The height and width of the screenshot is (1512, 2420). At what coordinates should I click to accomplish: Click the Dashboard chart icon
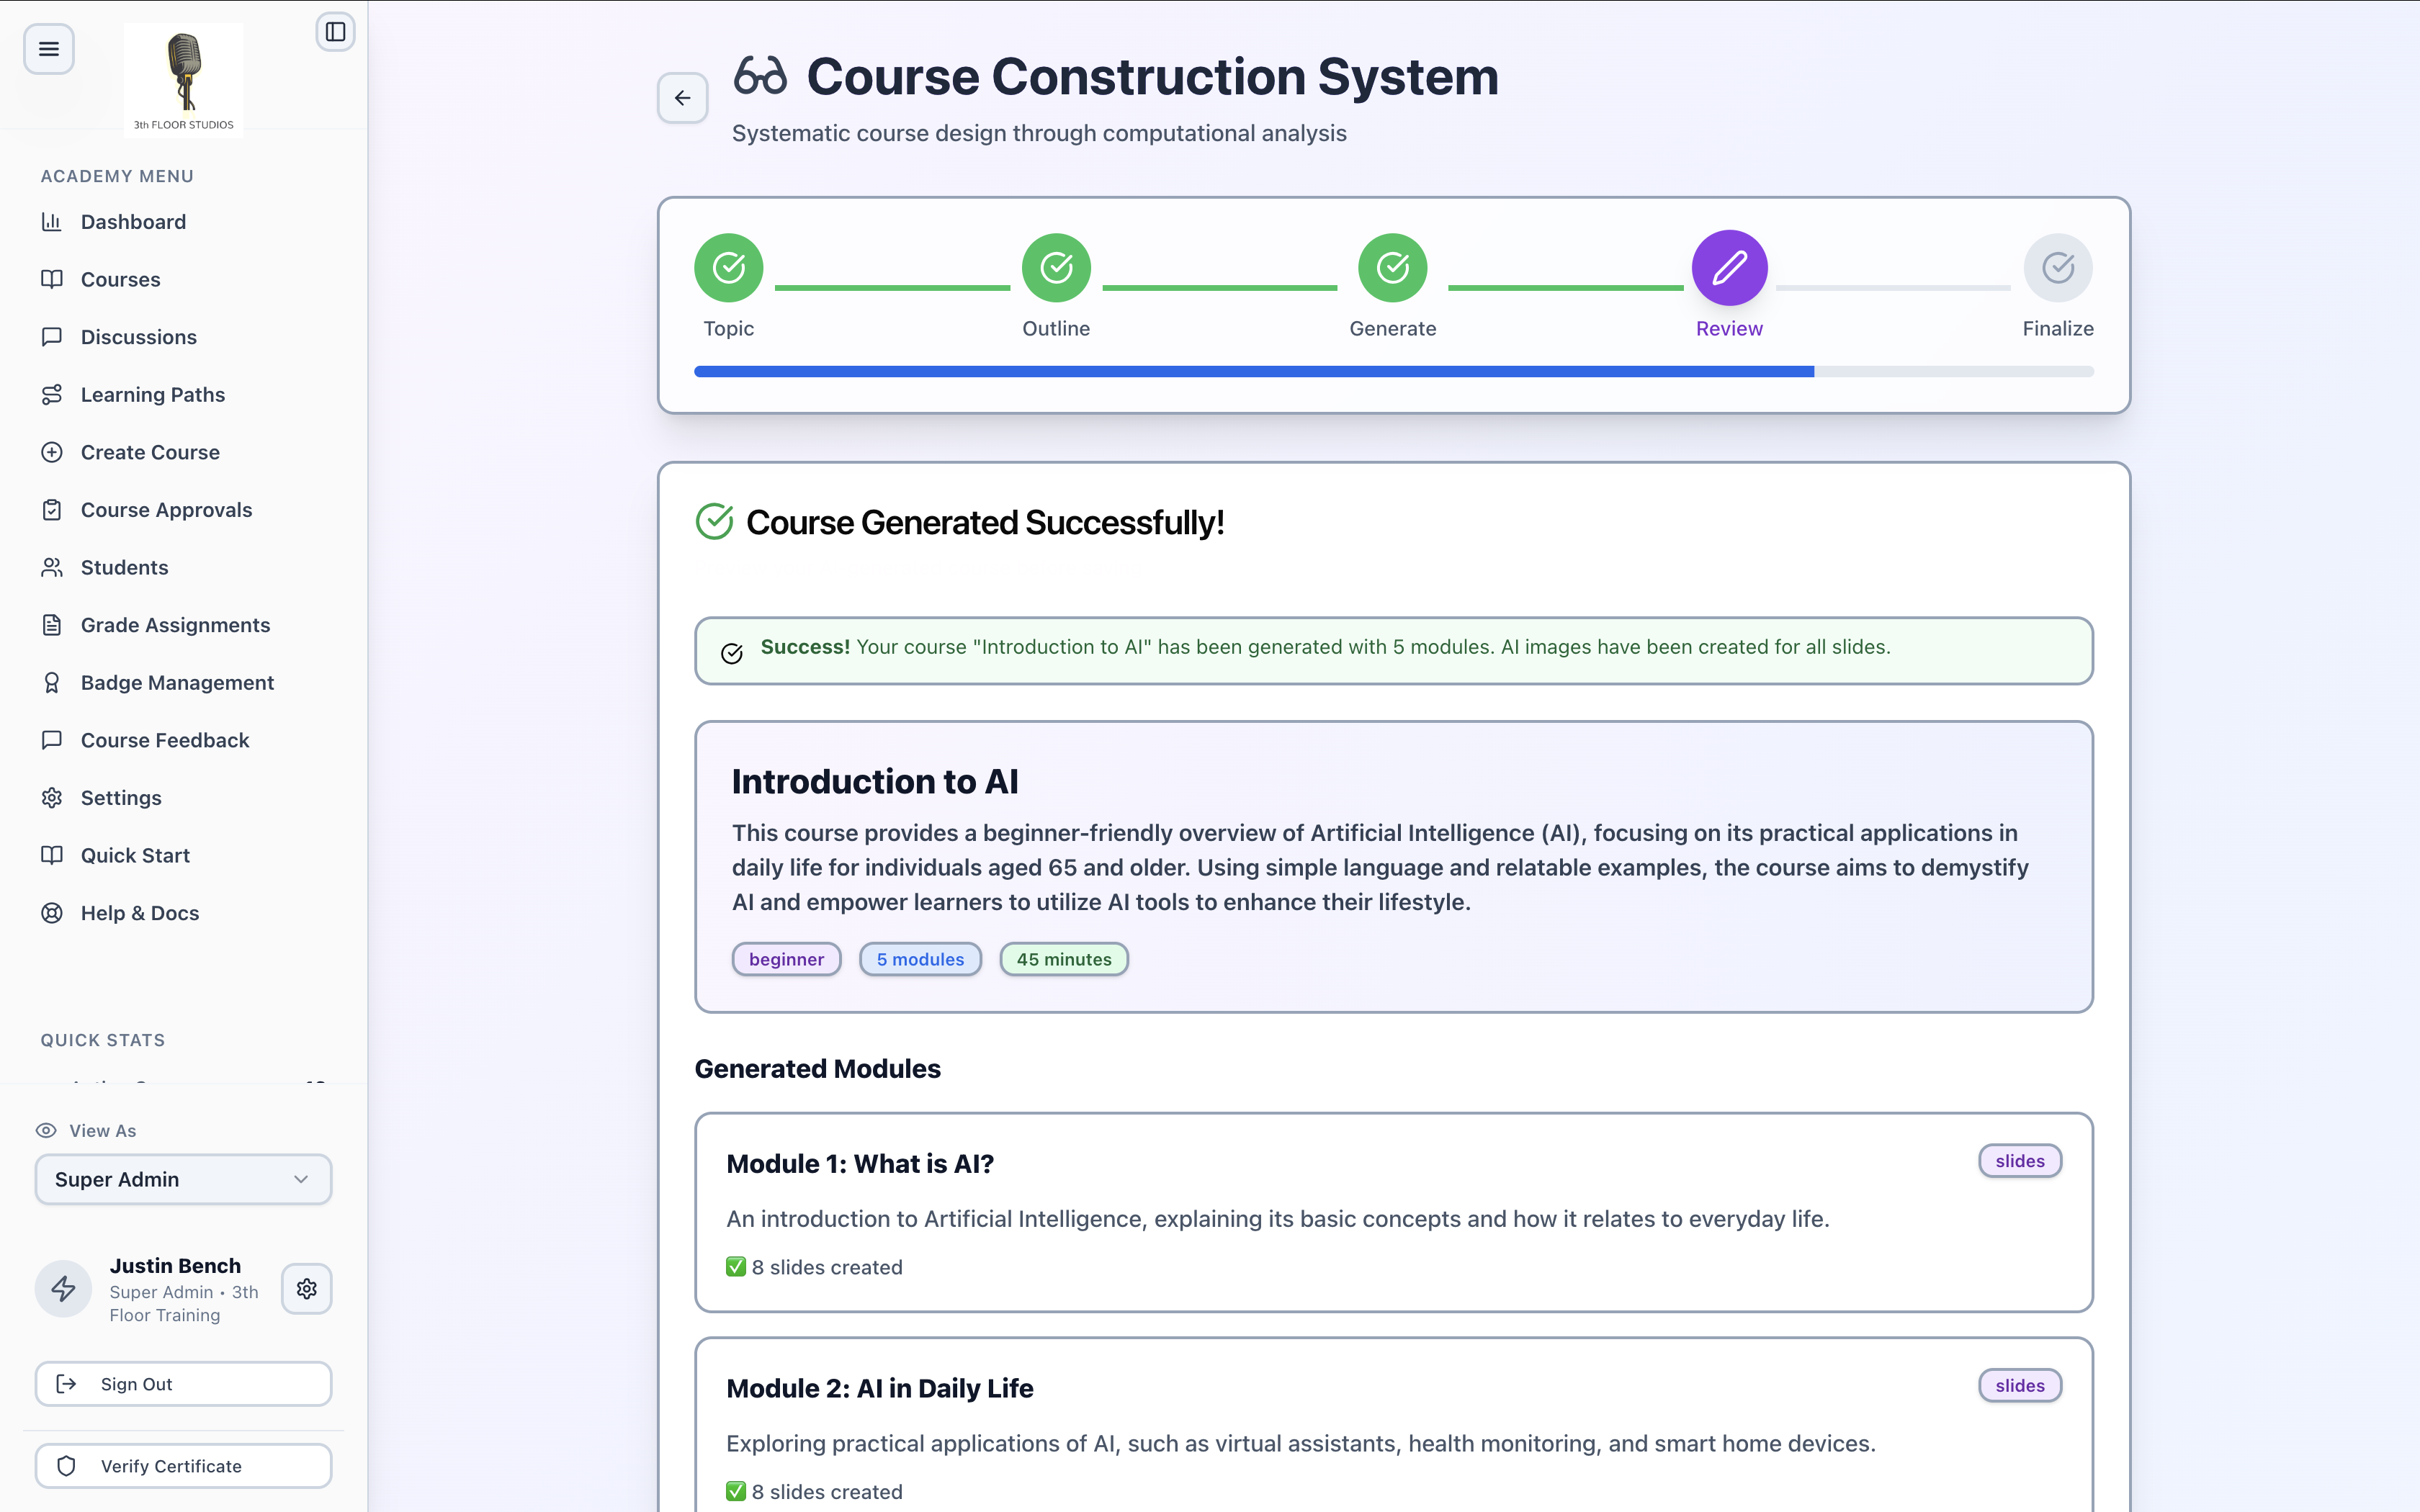(x=52, y=222)
